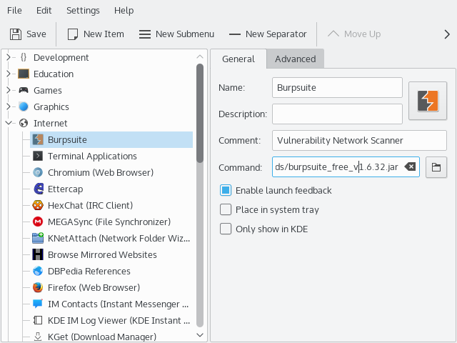Show more toolbar actions chevron

(x=447, y=34)
